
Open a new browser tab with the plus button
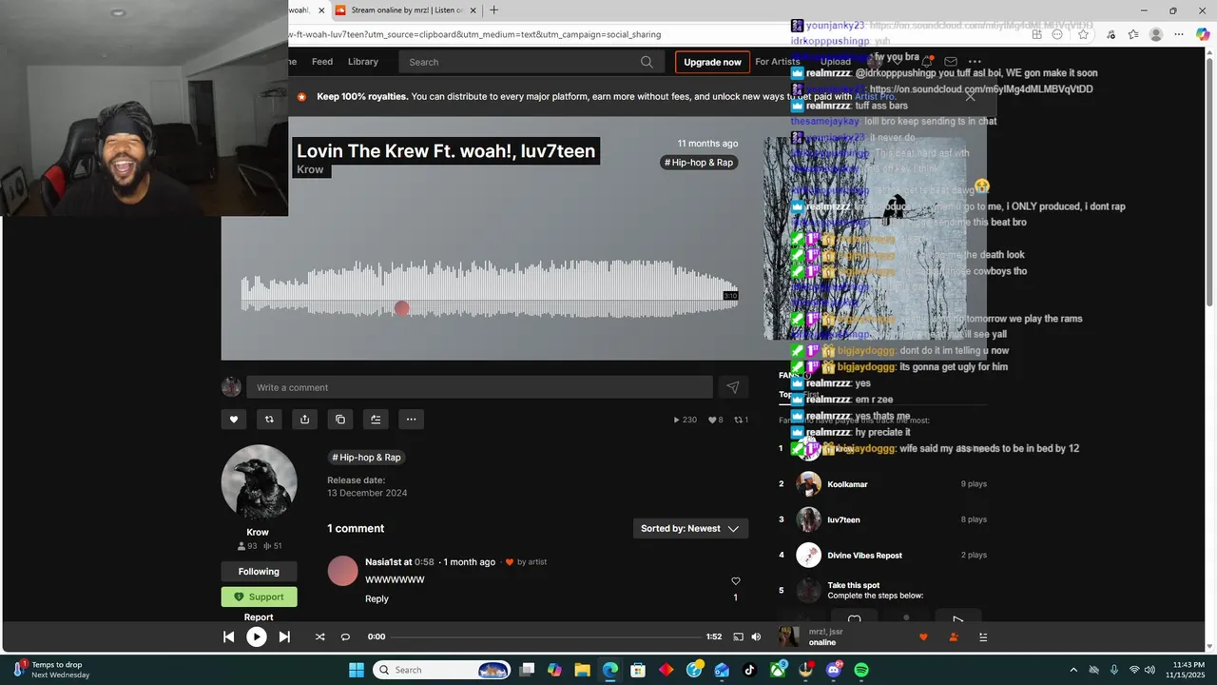(493, 10)
